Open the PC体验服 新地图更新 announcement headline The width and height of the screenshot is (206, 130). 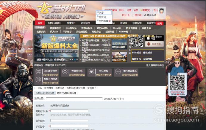click(104, 36)
